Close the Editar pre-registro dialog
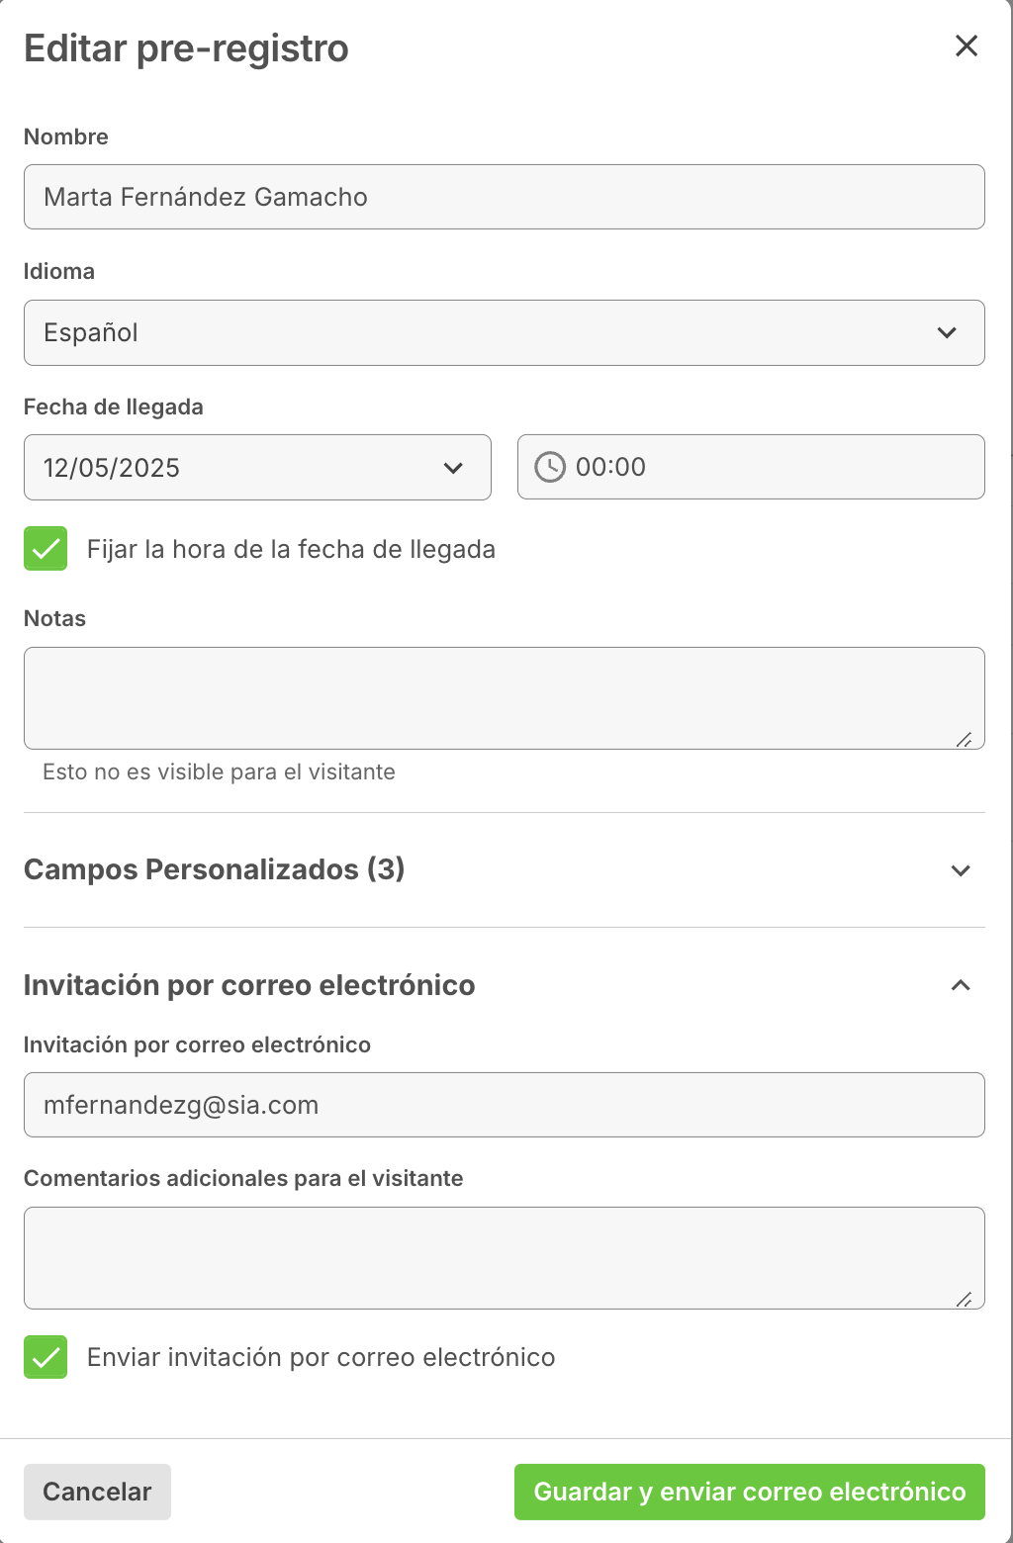 (x=967, y=45)
